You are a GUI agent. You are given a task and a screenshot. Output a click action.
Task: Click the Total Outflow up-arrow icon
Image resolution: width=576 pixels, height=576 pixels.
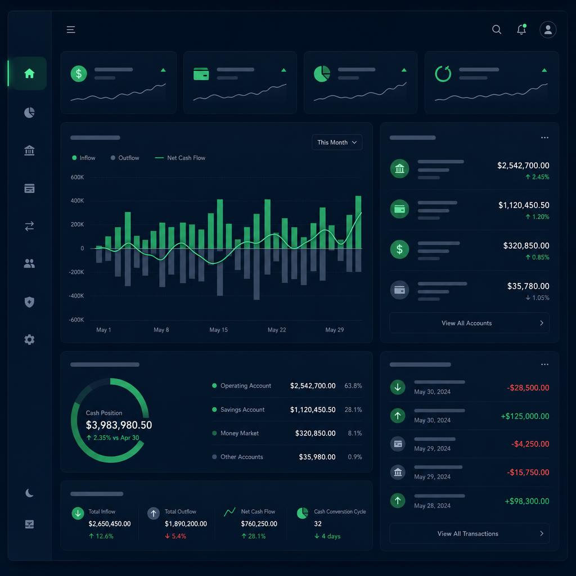coord(154,513)
